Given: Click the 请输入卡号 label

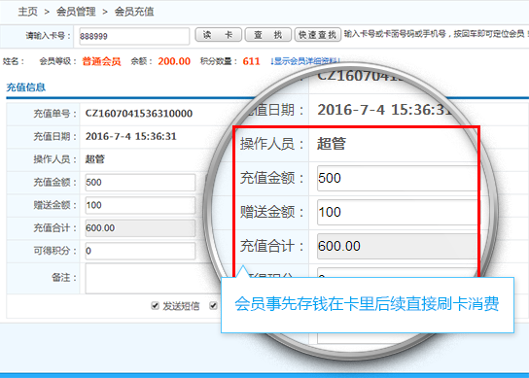Looking at the screenshot, I should 49,36.
